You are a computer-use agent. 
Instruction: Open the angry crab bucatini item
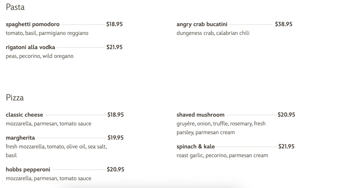point(202,24)
